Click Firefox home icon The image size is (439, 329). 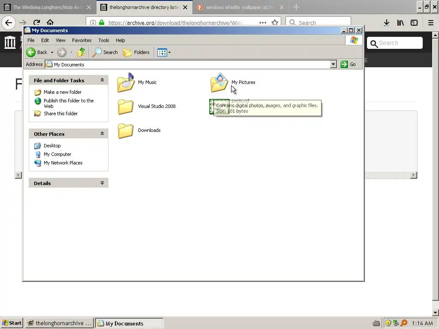click(x=50, y=22)
